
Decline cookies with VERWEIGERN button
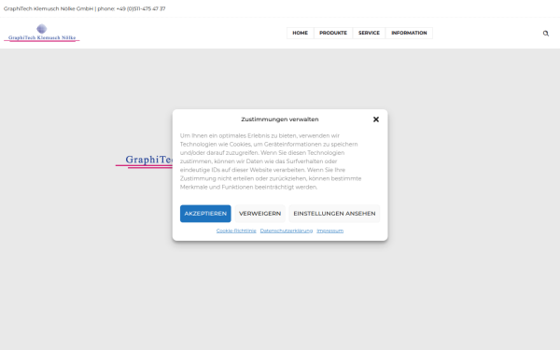coord(260,214)
